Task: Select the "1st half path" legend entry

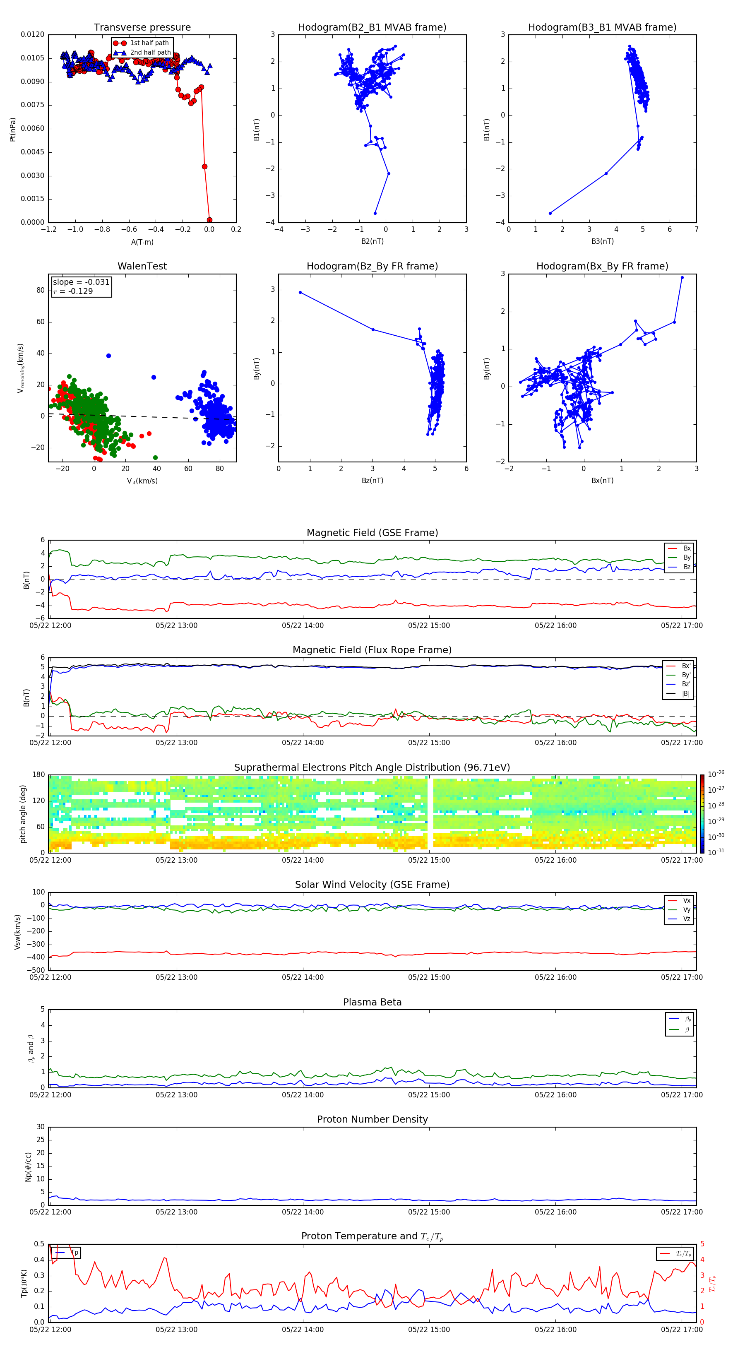Action: click(x=142, y=43)
